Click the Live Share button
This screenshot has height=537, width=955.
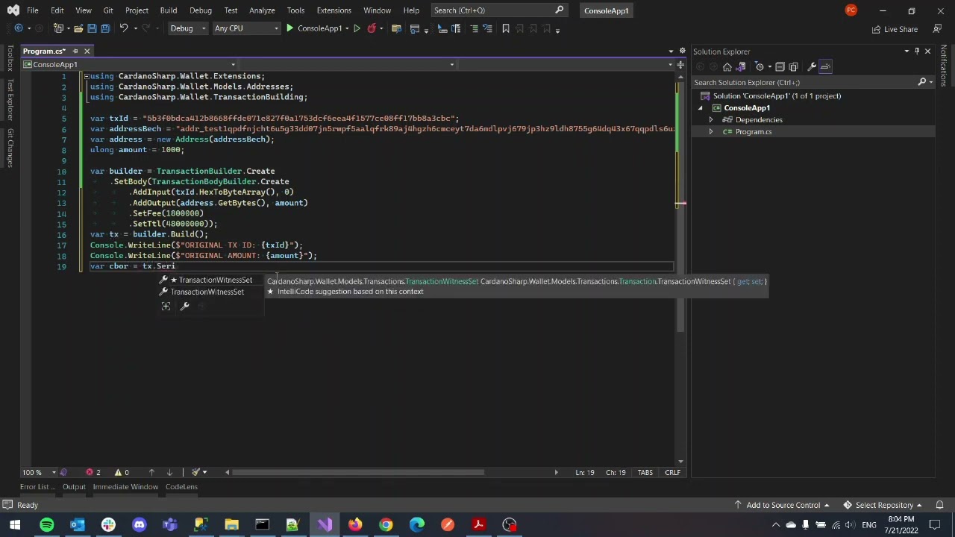(x=895, y=29)
